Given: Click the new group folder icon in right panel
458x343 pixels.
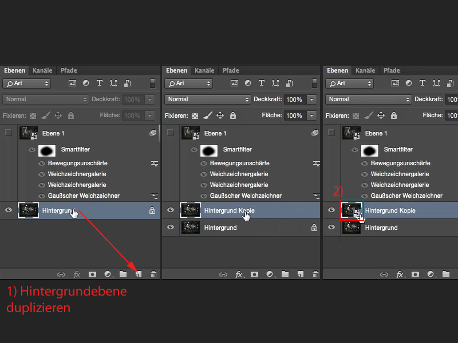Looking at the screenshot, I should pyautogui.click(x=446, y=274).
